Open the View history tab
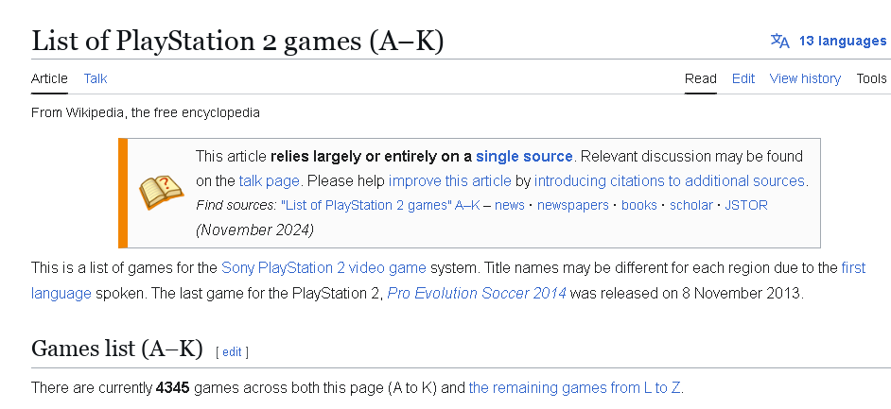 pyautogui.click(x=805, y=78)
